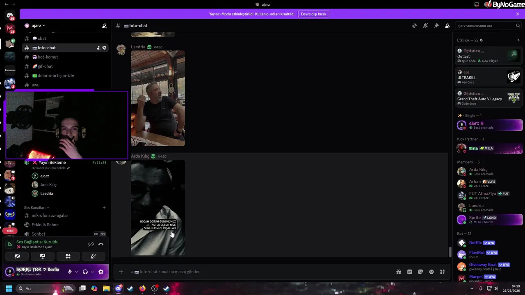Screen dimensions: 525x295
Task: Open Grand Theft Auto V Legacy card
Action: (x=489, y=98)
